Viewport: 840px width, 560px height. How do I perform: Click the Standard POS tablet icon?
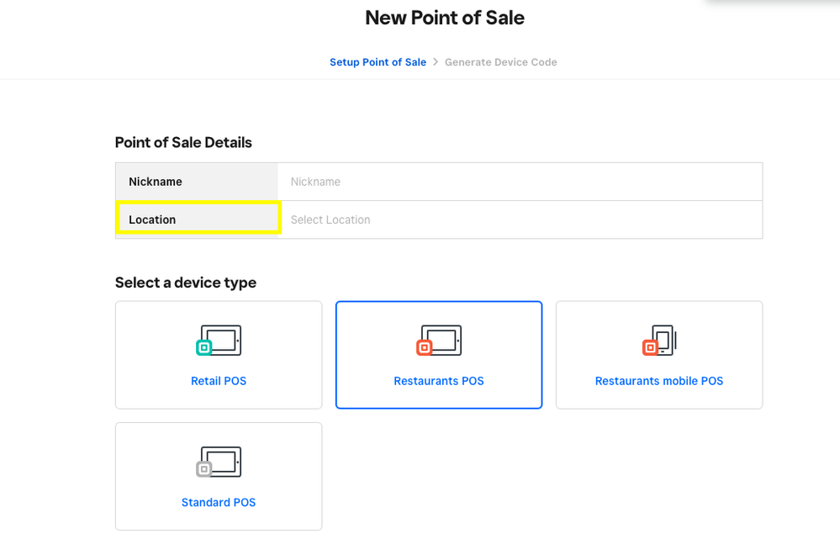click(221, 462)
